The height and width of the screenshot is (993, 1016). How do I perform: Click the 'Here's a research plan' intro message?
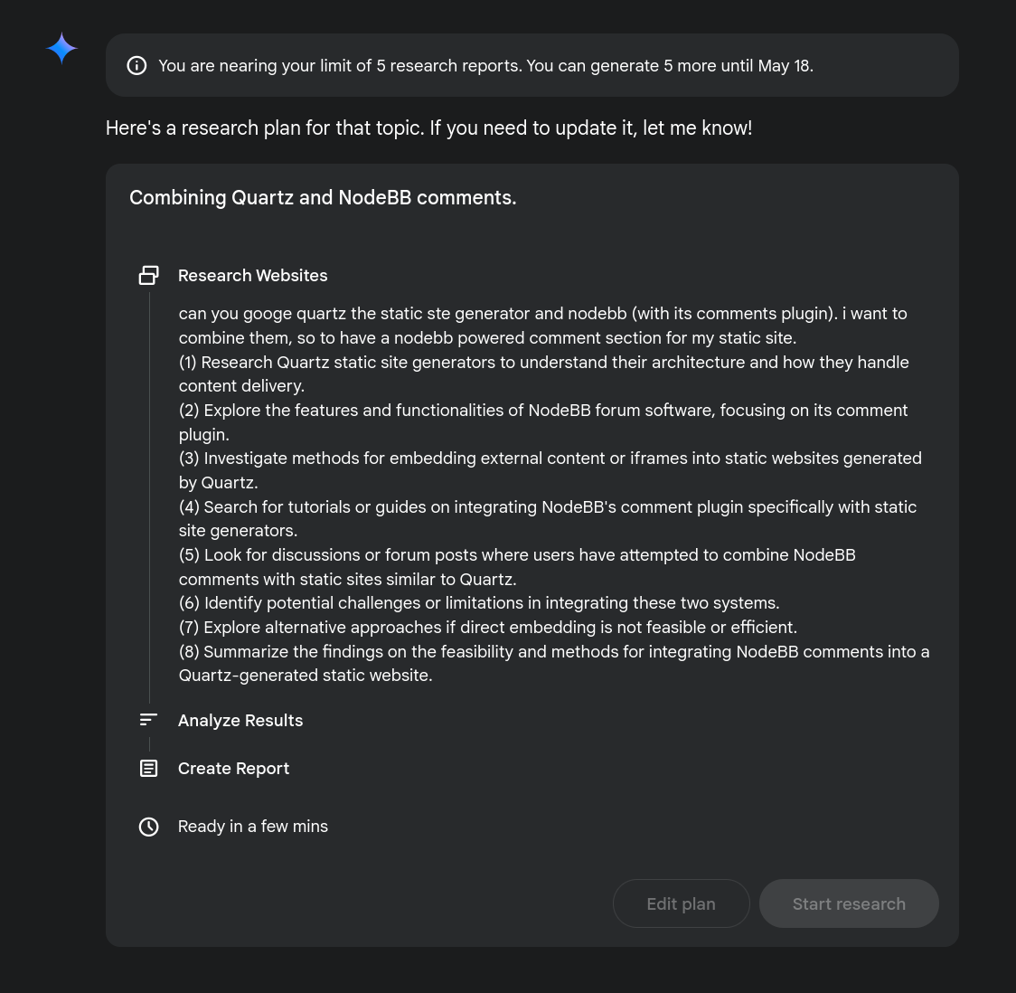(429, 128)
